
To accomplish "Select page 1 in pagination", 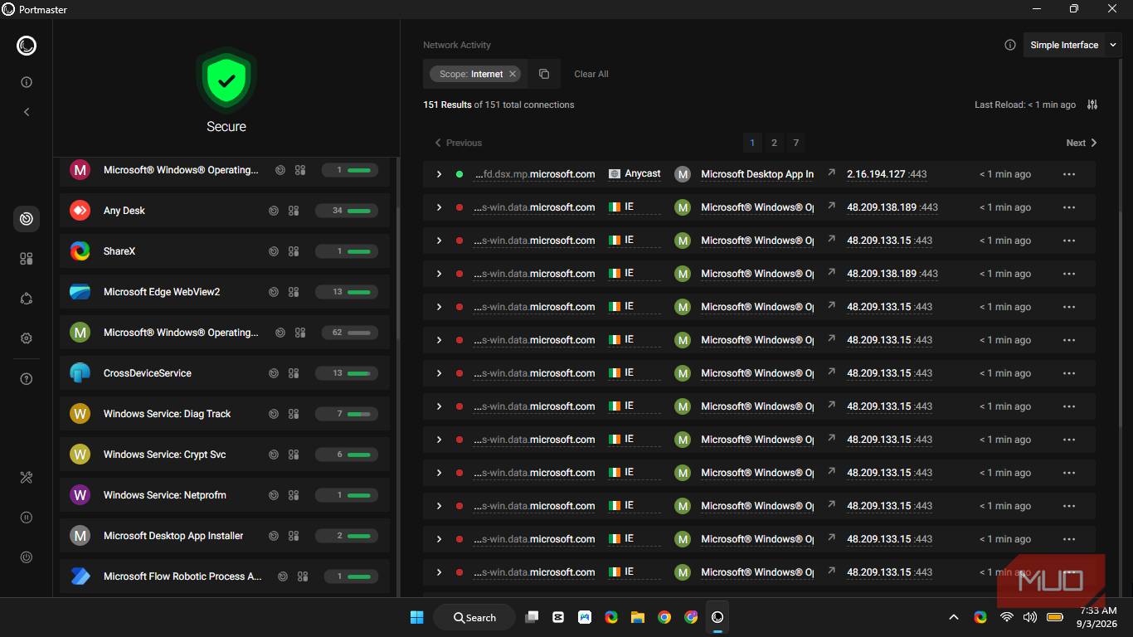I will (752, 143).
